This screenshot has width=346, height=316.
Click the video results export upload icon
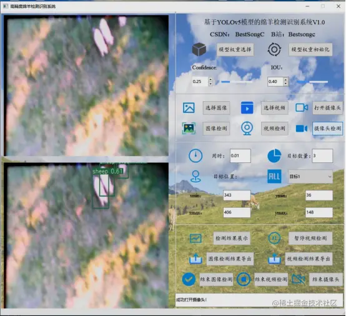click(274, 259)
